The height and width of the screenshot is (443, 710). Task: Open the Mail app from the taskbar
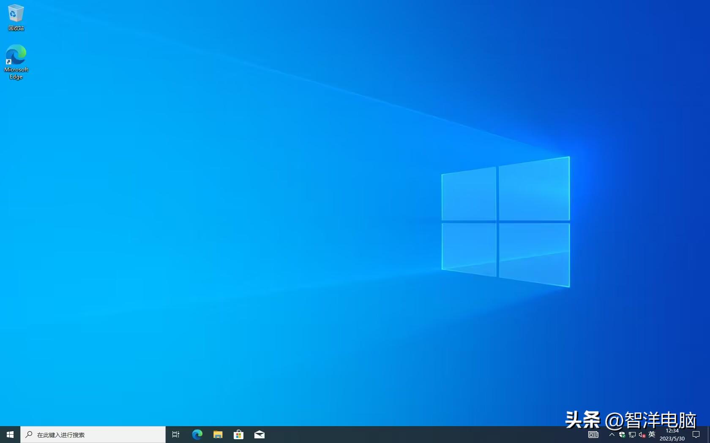pyautogui.click(x=259, y=435)
